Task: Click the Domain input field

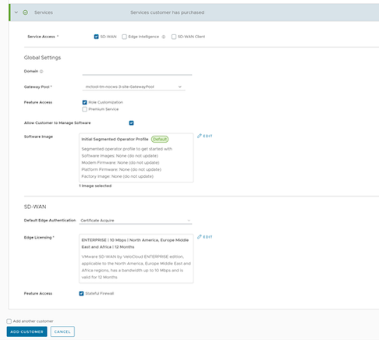Action: click(x=137, y=72)
